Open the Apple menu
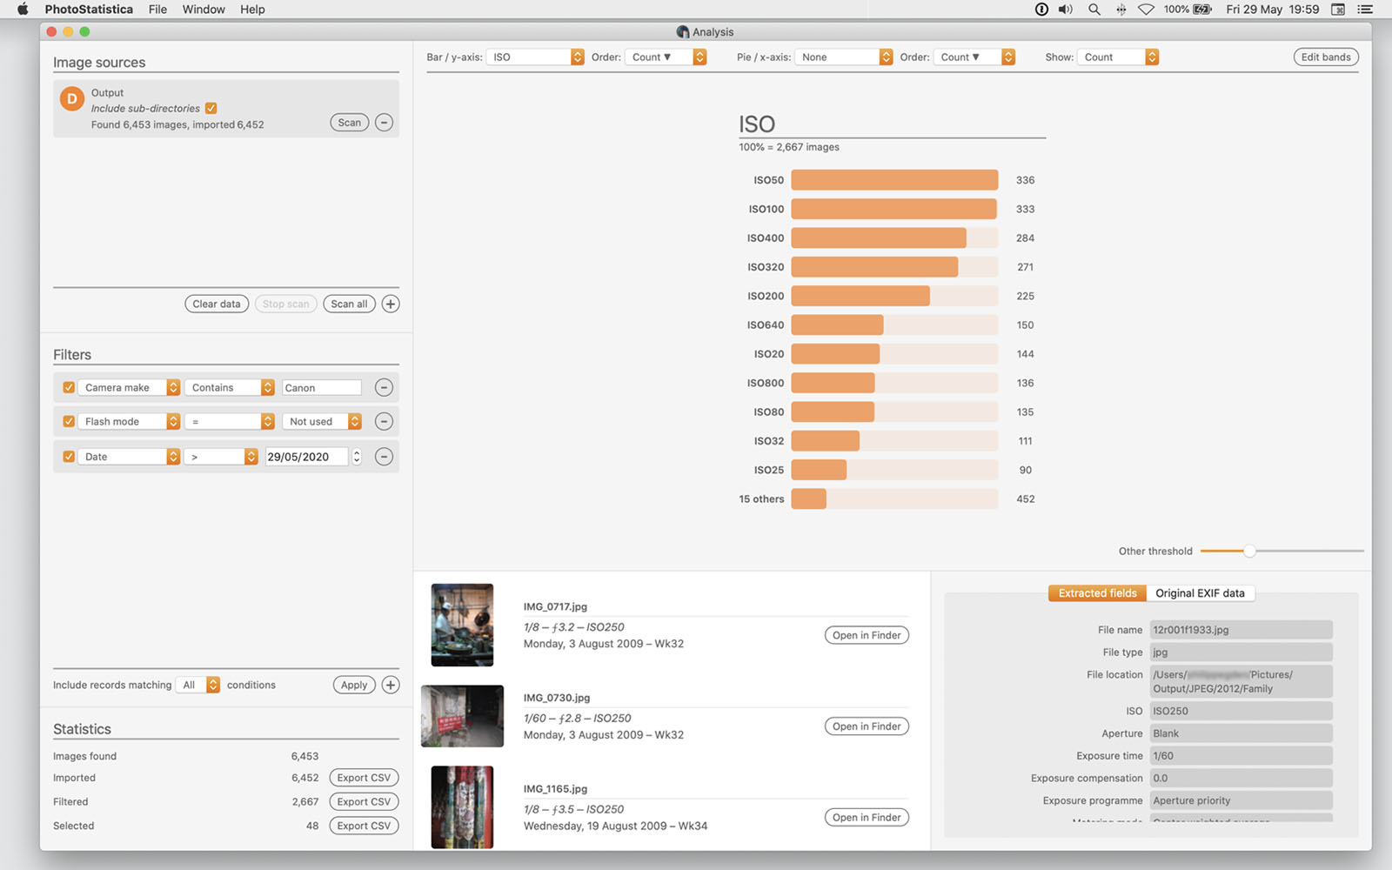Screen dimensions: 1392x870 pos(23,10)
